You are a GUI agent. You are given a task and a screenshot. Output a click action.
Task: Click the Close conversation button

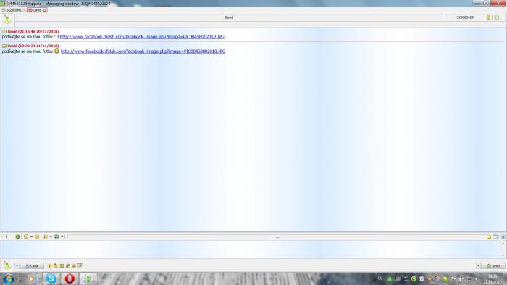point(32,265)
